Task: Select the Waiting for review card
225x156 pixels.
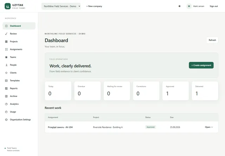Action: pyautogui.click(x=117, y=91)
